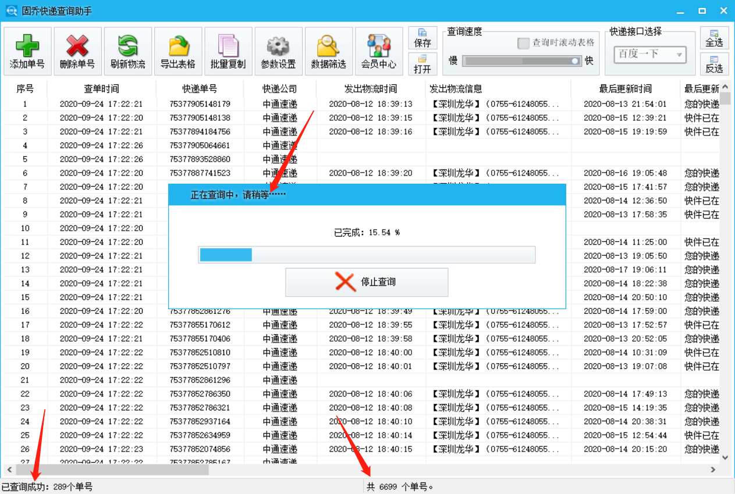Select tracking number 75377852510797
This screenshot has height=494, width=735.
point(200,366)
